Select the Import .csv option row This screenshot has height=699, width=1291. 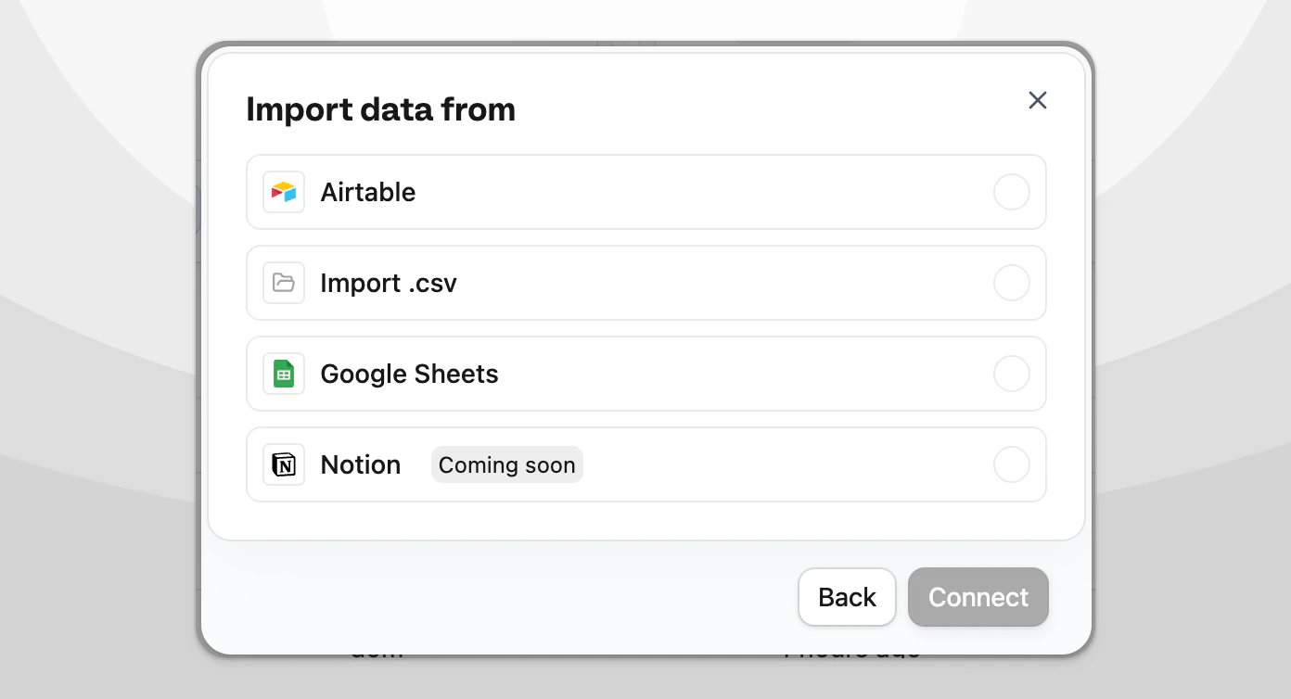coord(645,283)
